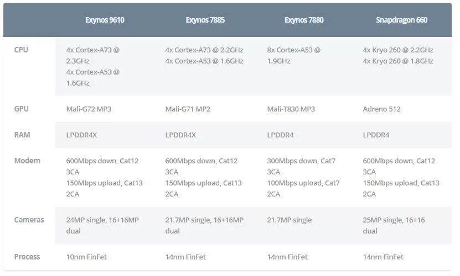Click the RAM row label
The image size is (460, 276).
(x=22, y=135)
